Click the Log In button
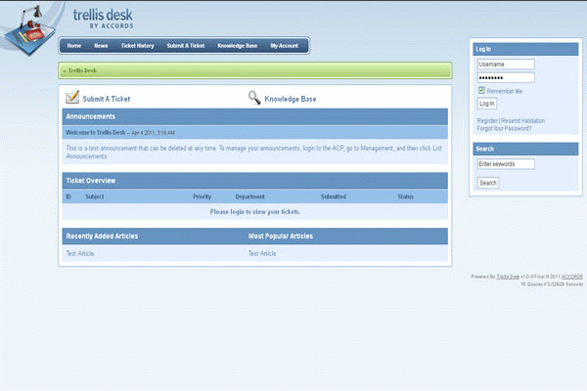Image resolution: width=587 pixels, height=391 pixels. click(486, 104)
